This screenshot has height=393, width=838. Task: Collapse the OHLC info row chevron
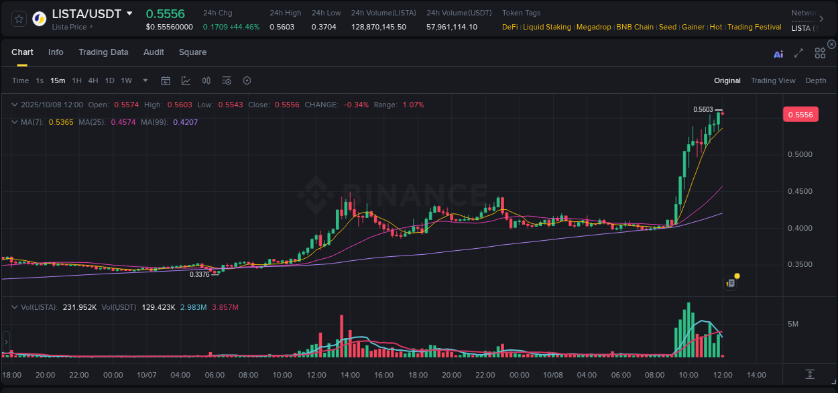(x=14, y=105)
